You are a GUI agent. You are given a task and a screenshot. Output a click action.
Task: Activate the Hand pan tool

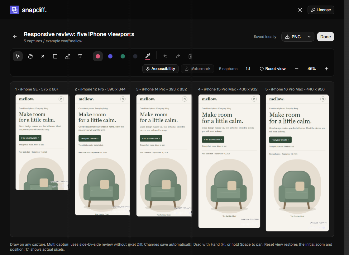coord(30,56)
